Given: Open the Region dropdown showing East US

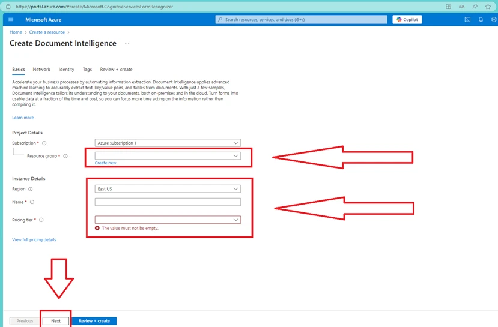Looking at the screenshot, I should [x=168, y=189].
